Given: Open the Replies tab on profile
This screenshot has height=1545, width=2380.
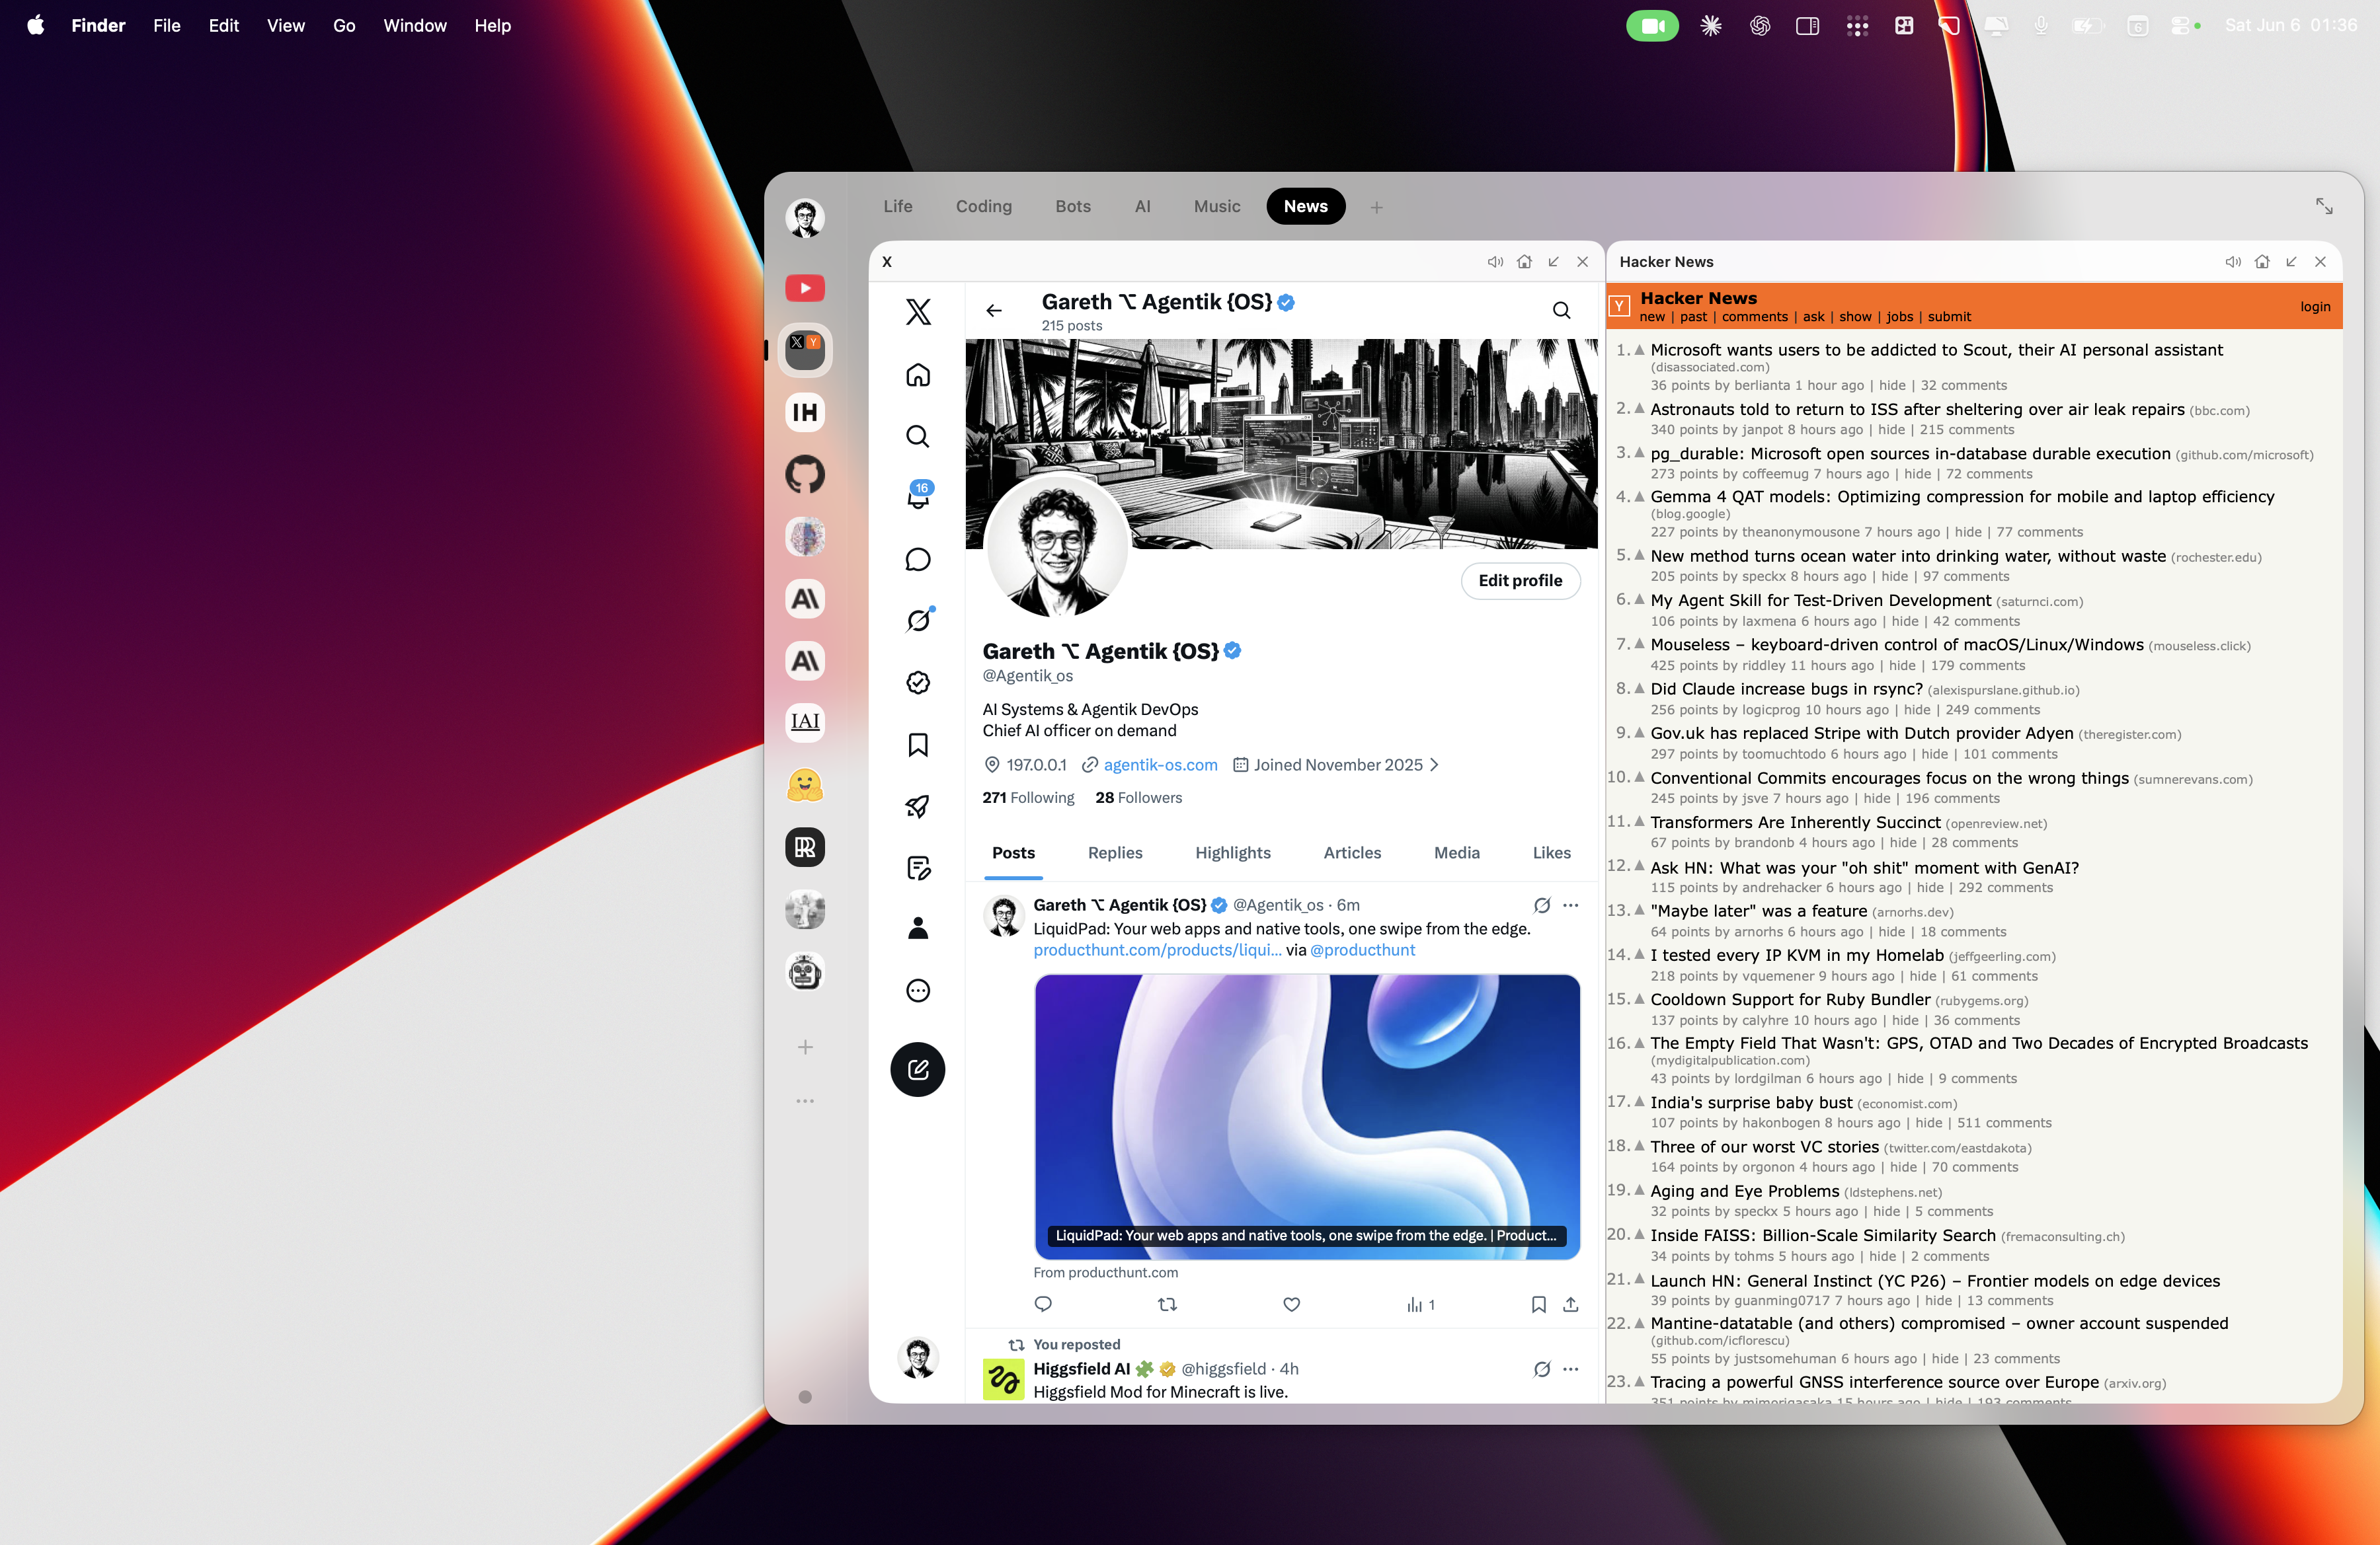Looking at the screenshot, I should [x=1115, y=852].
